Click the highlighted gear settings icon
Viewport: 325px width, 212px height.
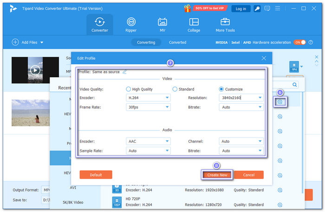pos(279,102)
